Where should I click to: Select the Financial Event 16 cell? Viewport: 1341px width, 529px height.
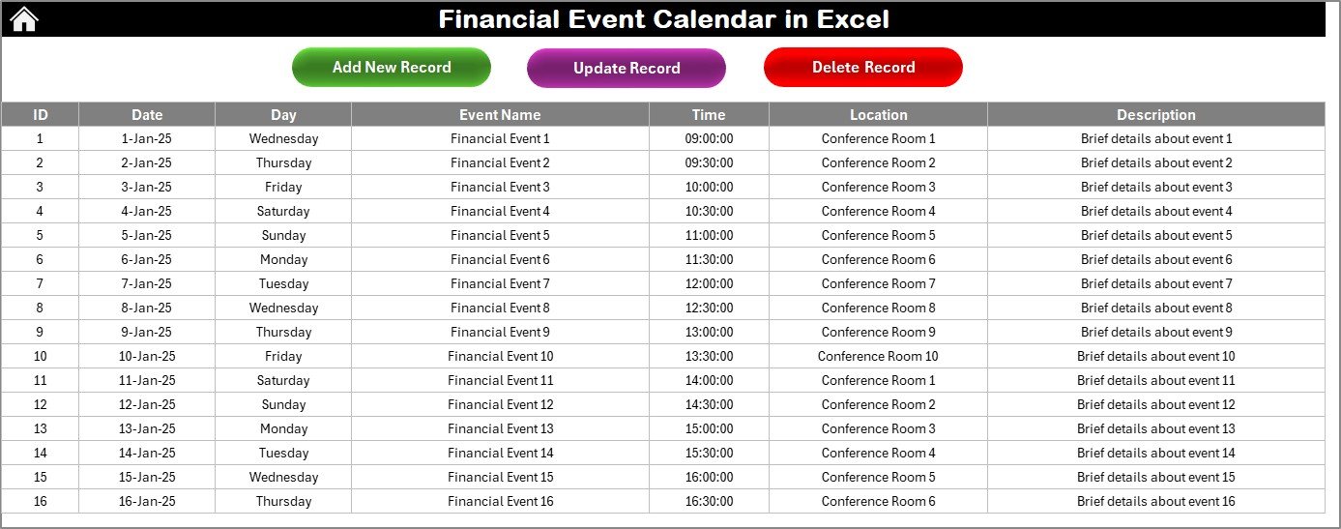pos(500,501)
